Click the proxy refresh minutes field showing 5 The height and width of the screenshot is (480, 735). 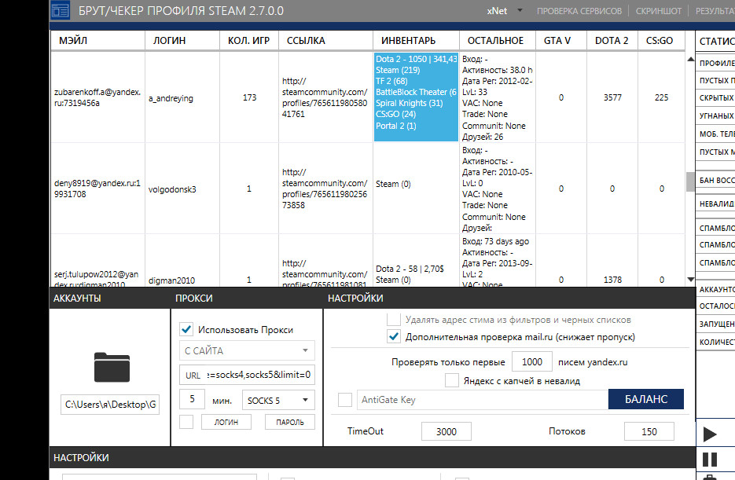pos(192,399)
